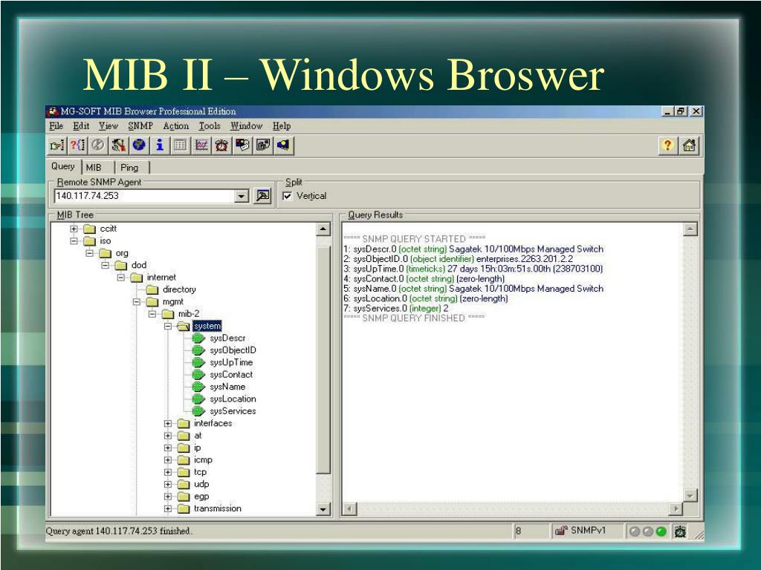Switch to the MIB tab

click(x=94, y=167)
